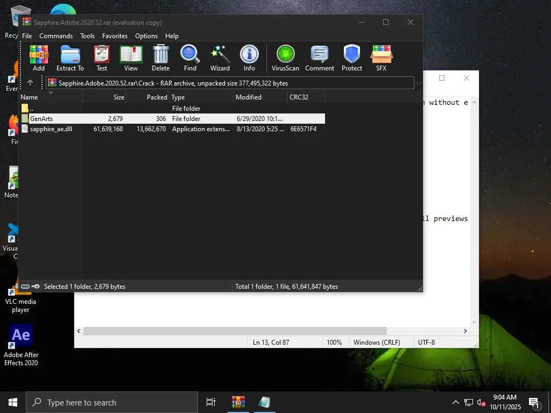
Task: Open notification center icon
Action: click(534, 403)
